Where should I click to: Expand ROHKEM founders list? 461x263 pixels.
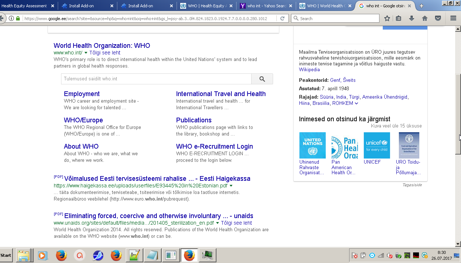345,103
